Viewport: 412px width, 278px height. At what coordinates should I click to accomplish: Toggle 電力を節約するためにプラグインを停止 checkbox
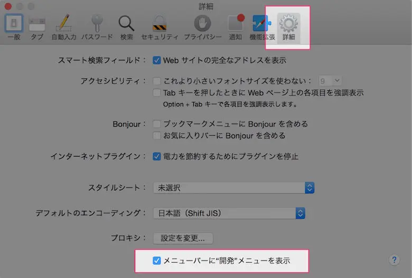[156, 156]
